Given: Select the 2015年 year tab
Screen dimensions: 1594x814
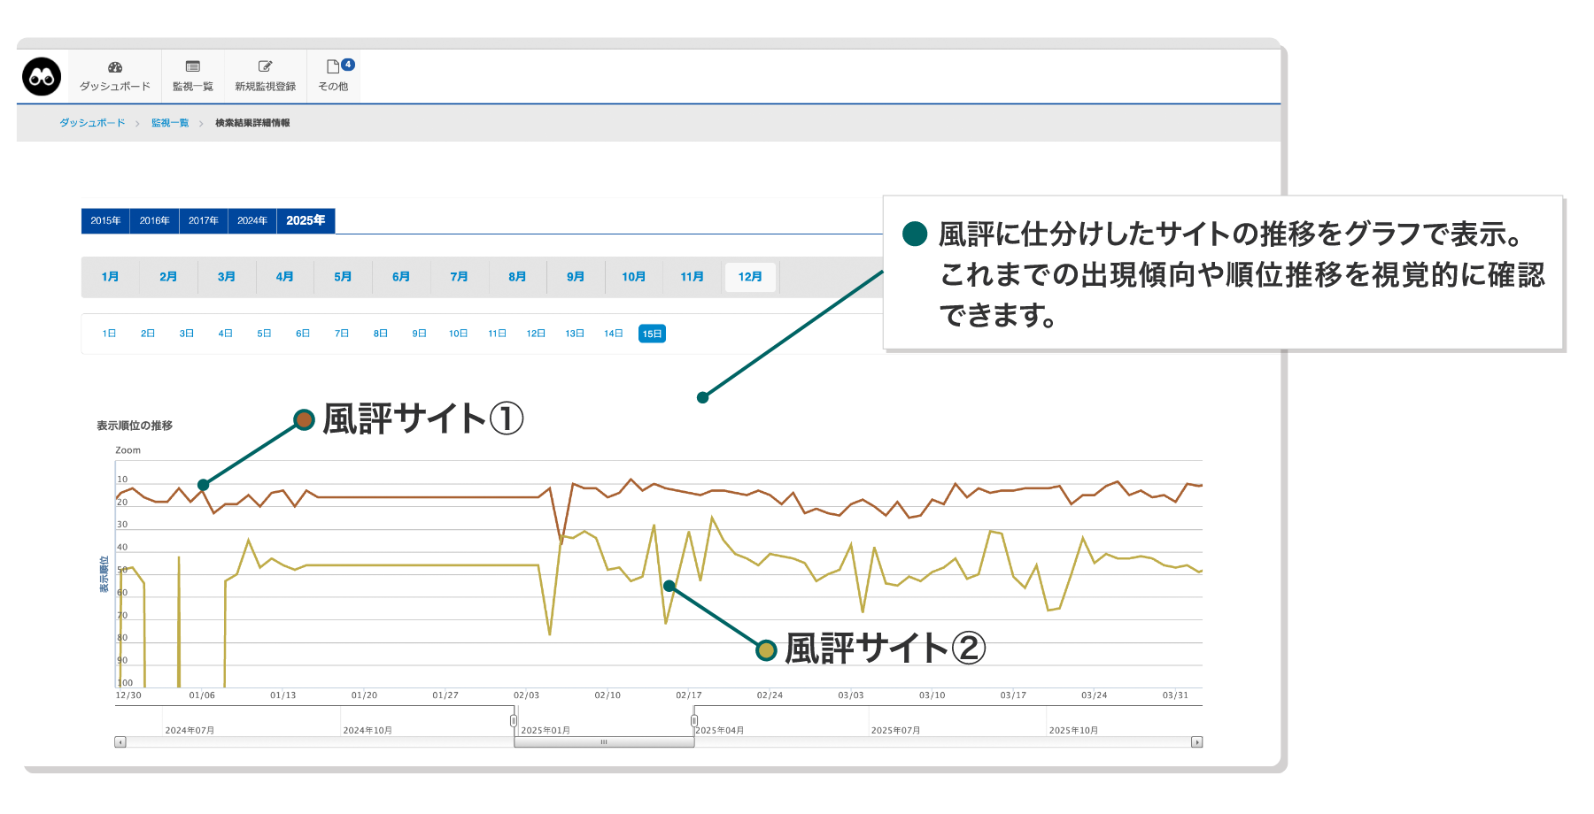Looking at the screenshot, I should (105, 220).
